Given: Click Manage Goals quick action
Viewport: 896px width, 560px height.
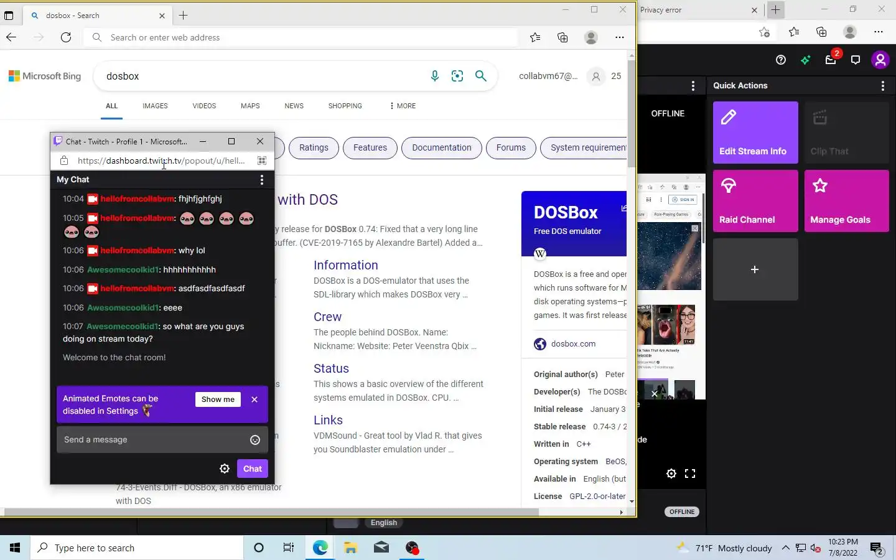Looking at the screenshot, I should (846, 201).
